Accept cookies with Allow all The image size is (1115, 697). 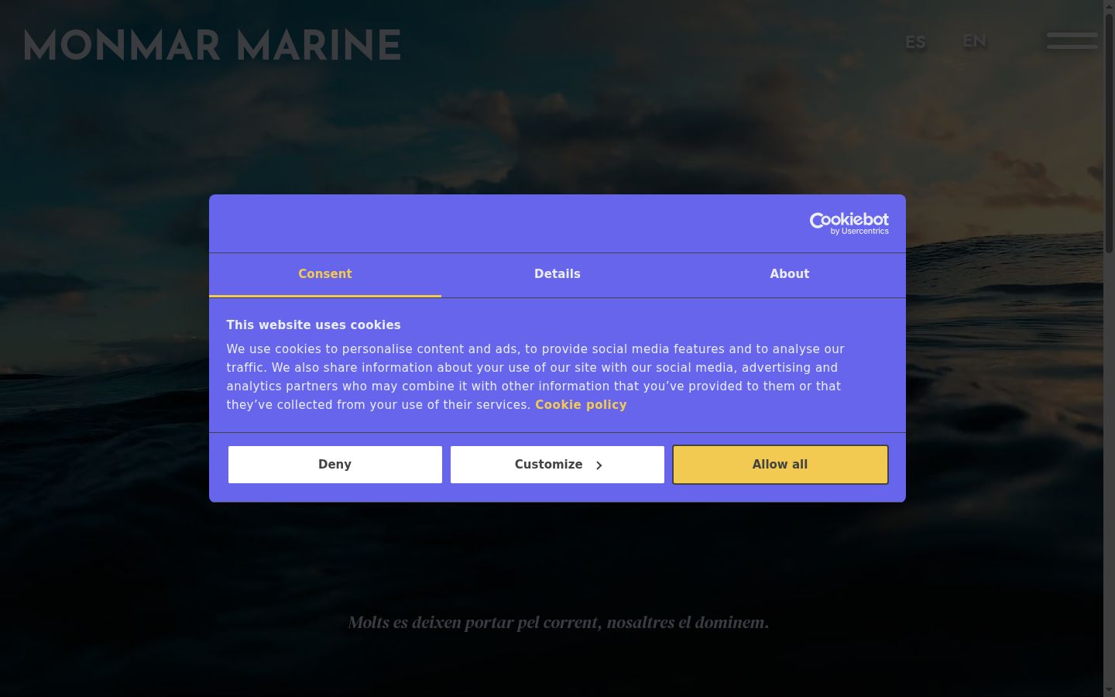tap(780, 465)
